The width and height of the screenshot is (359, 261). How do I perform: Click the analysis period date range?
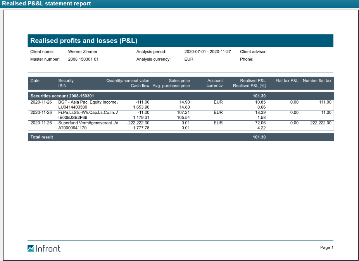click(x=207, y=51)
